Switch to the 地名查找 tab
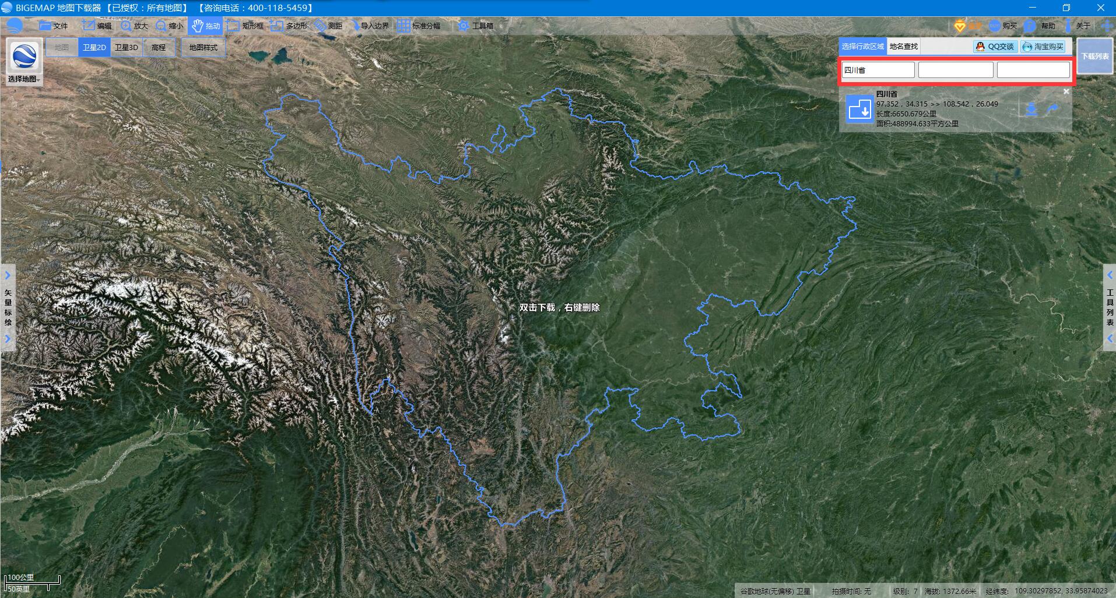Image resolution: width=1116 pixels, height=598 pixels. [904, 47]
